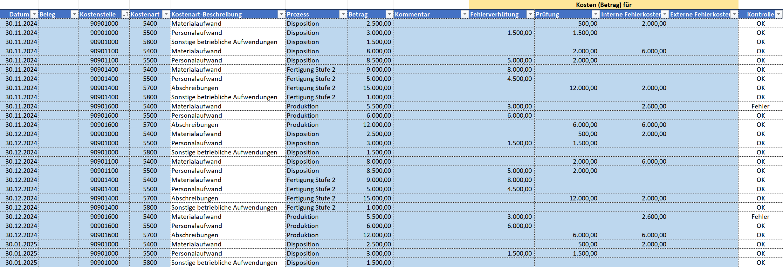Viewport: 783px width, 267px height.
Task: Select the Kostenart-Beschreibung header cell
Action: [228, 14]
